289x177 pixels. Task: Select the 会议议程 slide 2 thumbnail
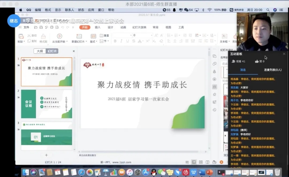click(47, 104)
